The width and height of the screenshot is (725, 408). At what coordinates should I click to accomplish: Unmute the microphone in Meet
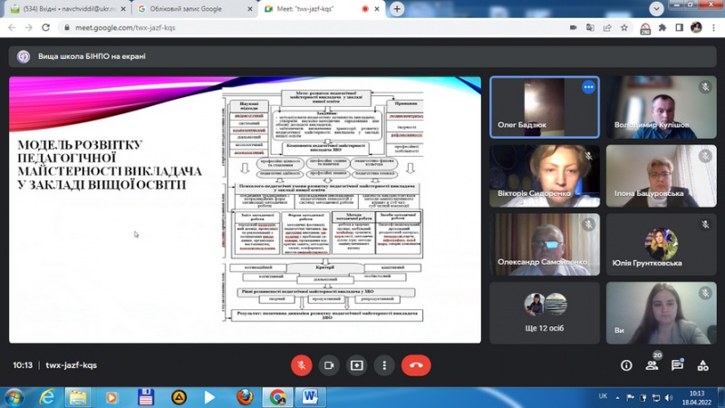tap(301, 365)
